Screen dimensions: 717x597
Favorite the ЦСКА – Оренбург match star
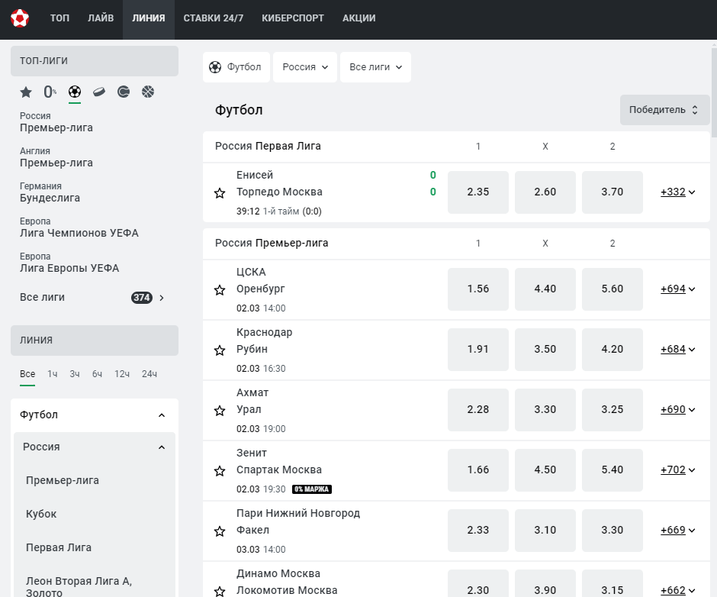point(220,290)
